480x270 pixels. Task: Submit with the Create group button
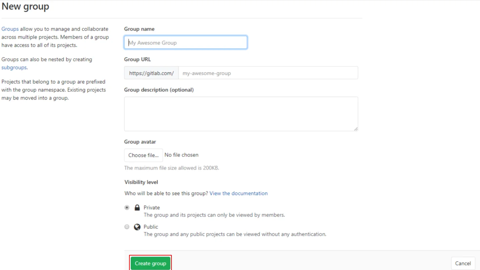(x=150, y=263)
